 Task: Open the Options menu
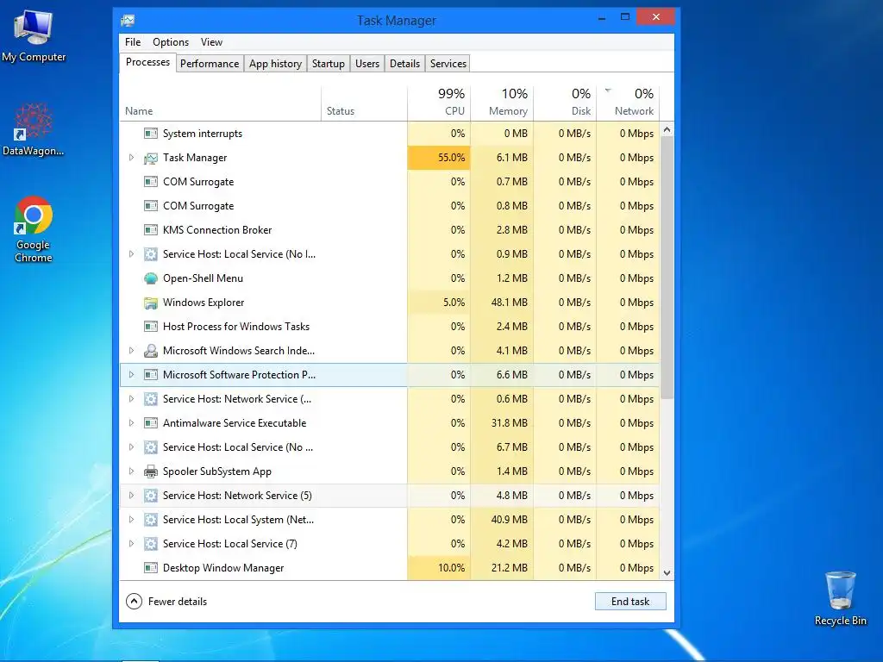[171, 42]
